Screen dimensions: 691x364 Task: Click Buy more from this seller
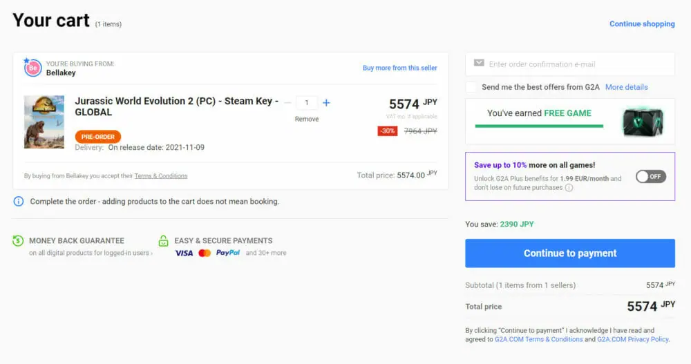pos(399,68)
